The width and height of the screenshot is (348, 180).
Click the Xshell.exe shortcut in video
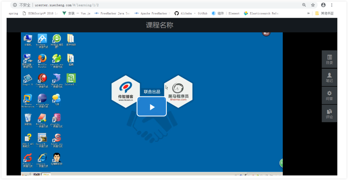coord(56,140)
